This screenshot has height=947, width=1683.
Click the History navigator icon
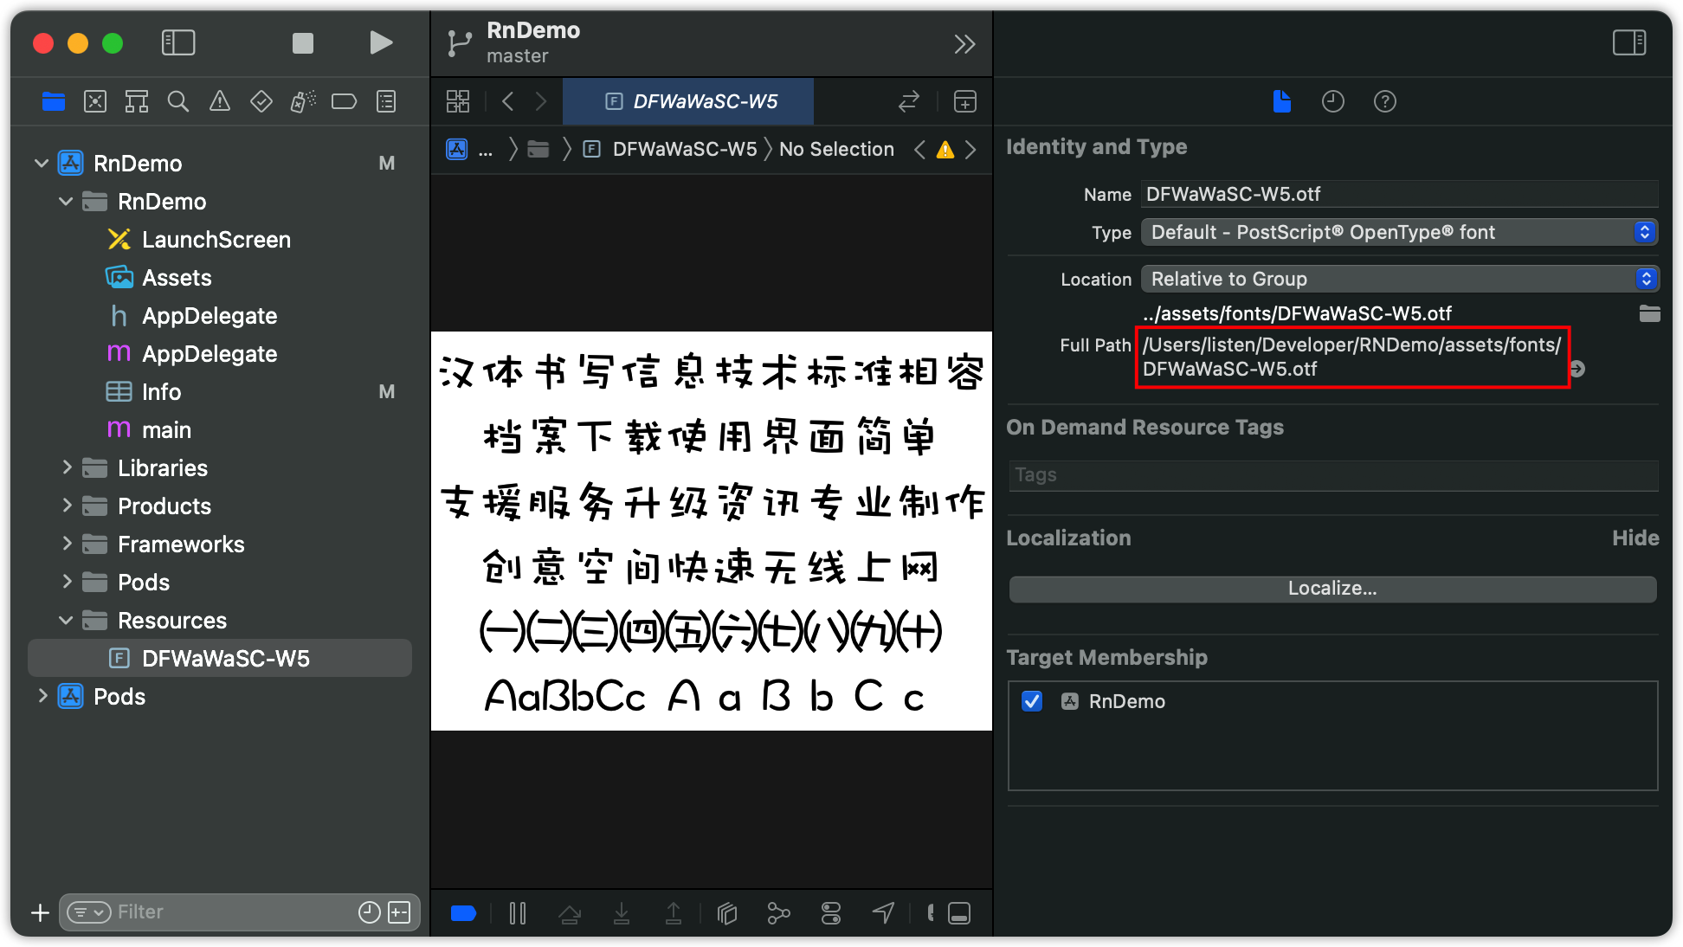tap(1332, 102)
